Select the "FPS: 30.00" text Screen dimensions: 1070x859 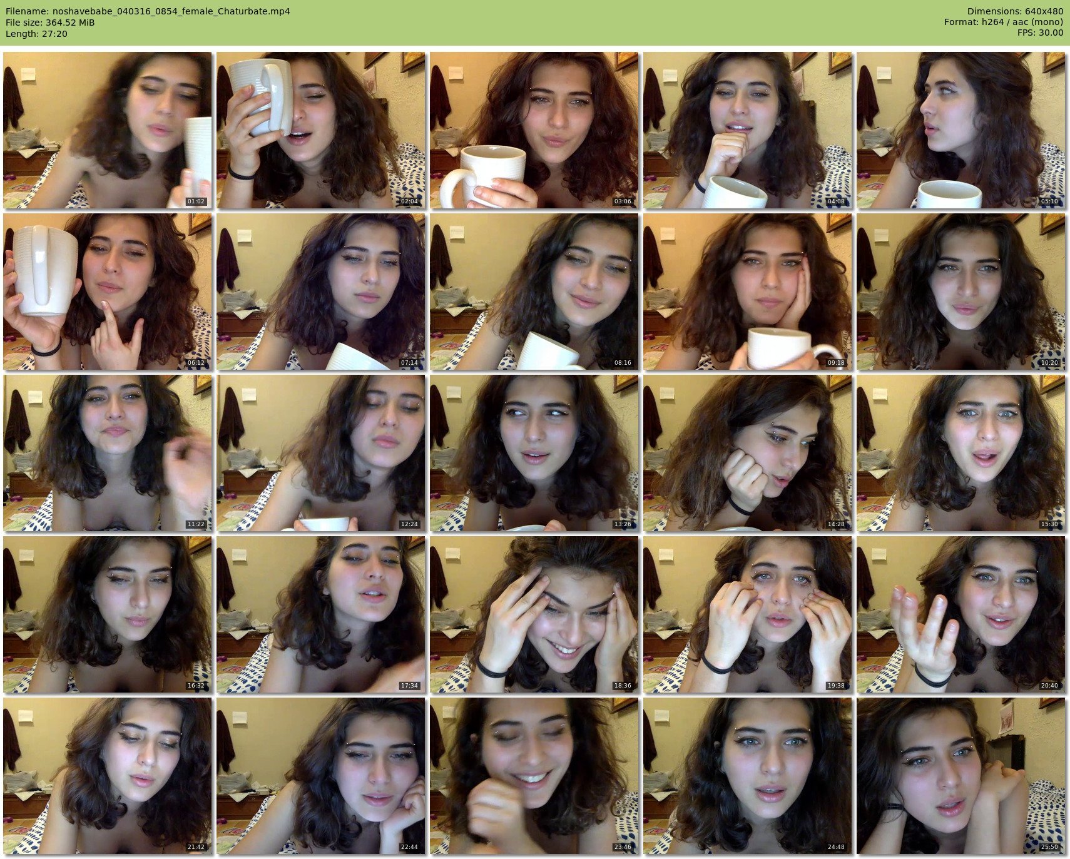(x=1040, y=34)
